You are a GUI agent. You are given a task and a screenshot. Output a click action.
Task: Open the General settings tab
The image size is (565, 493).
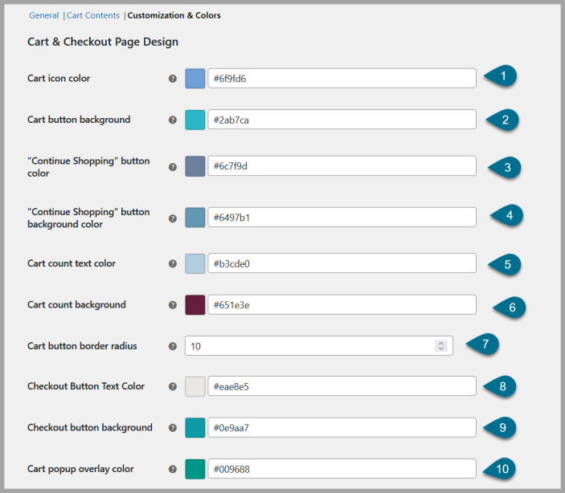[44, 15]
